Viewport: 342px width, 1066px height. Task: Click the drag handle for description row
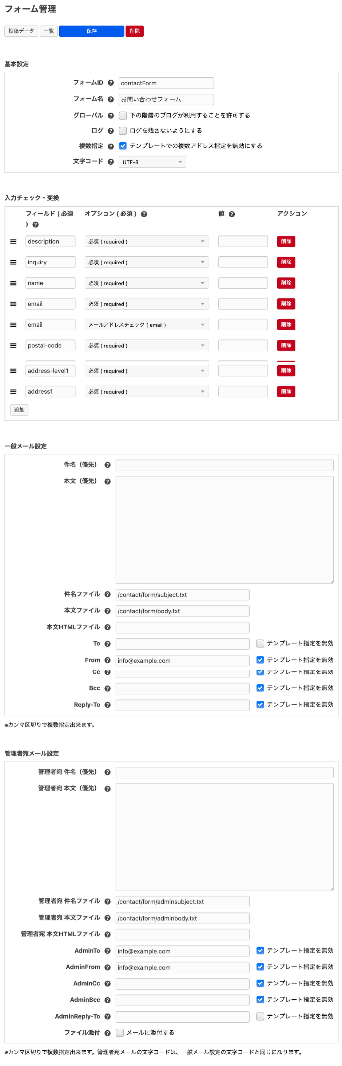tap(13, 242)
